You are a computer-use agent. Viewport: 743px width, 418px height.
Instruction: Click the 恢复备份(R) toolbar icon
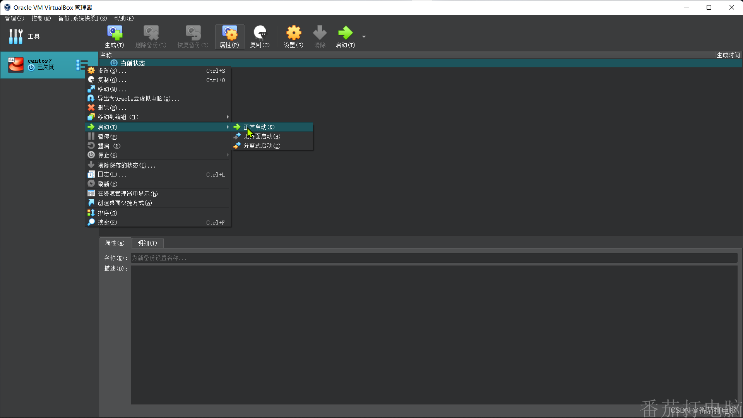tap(193, 37)
